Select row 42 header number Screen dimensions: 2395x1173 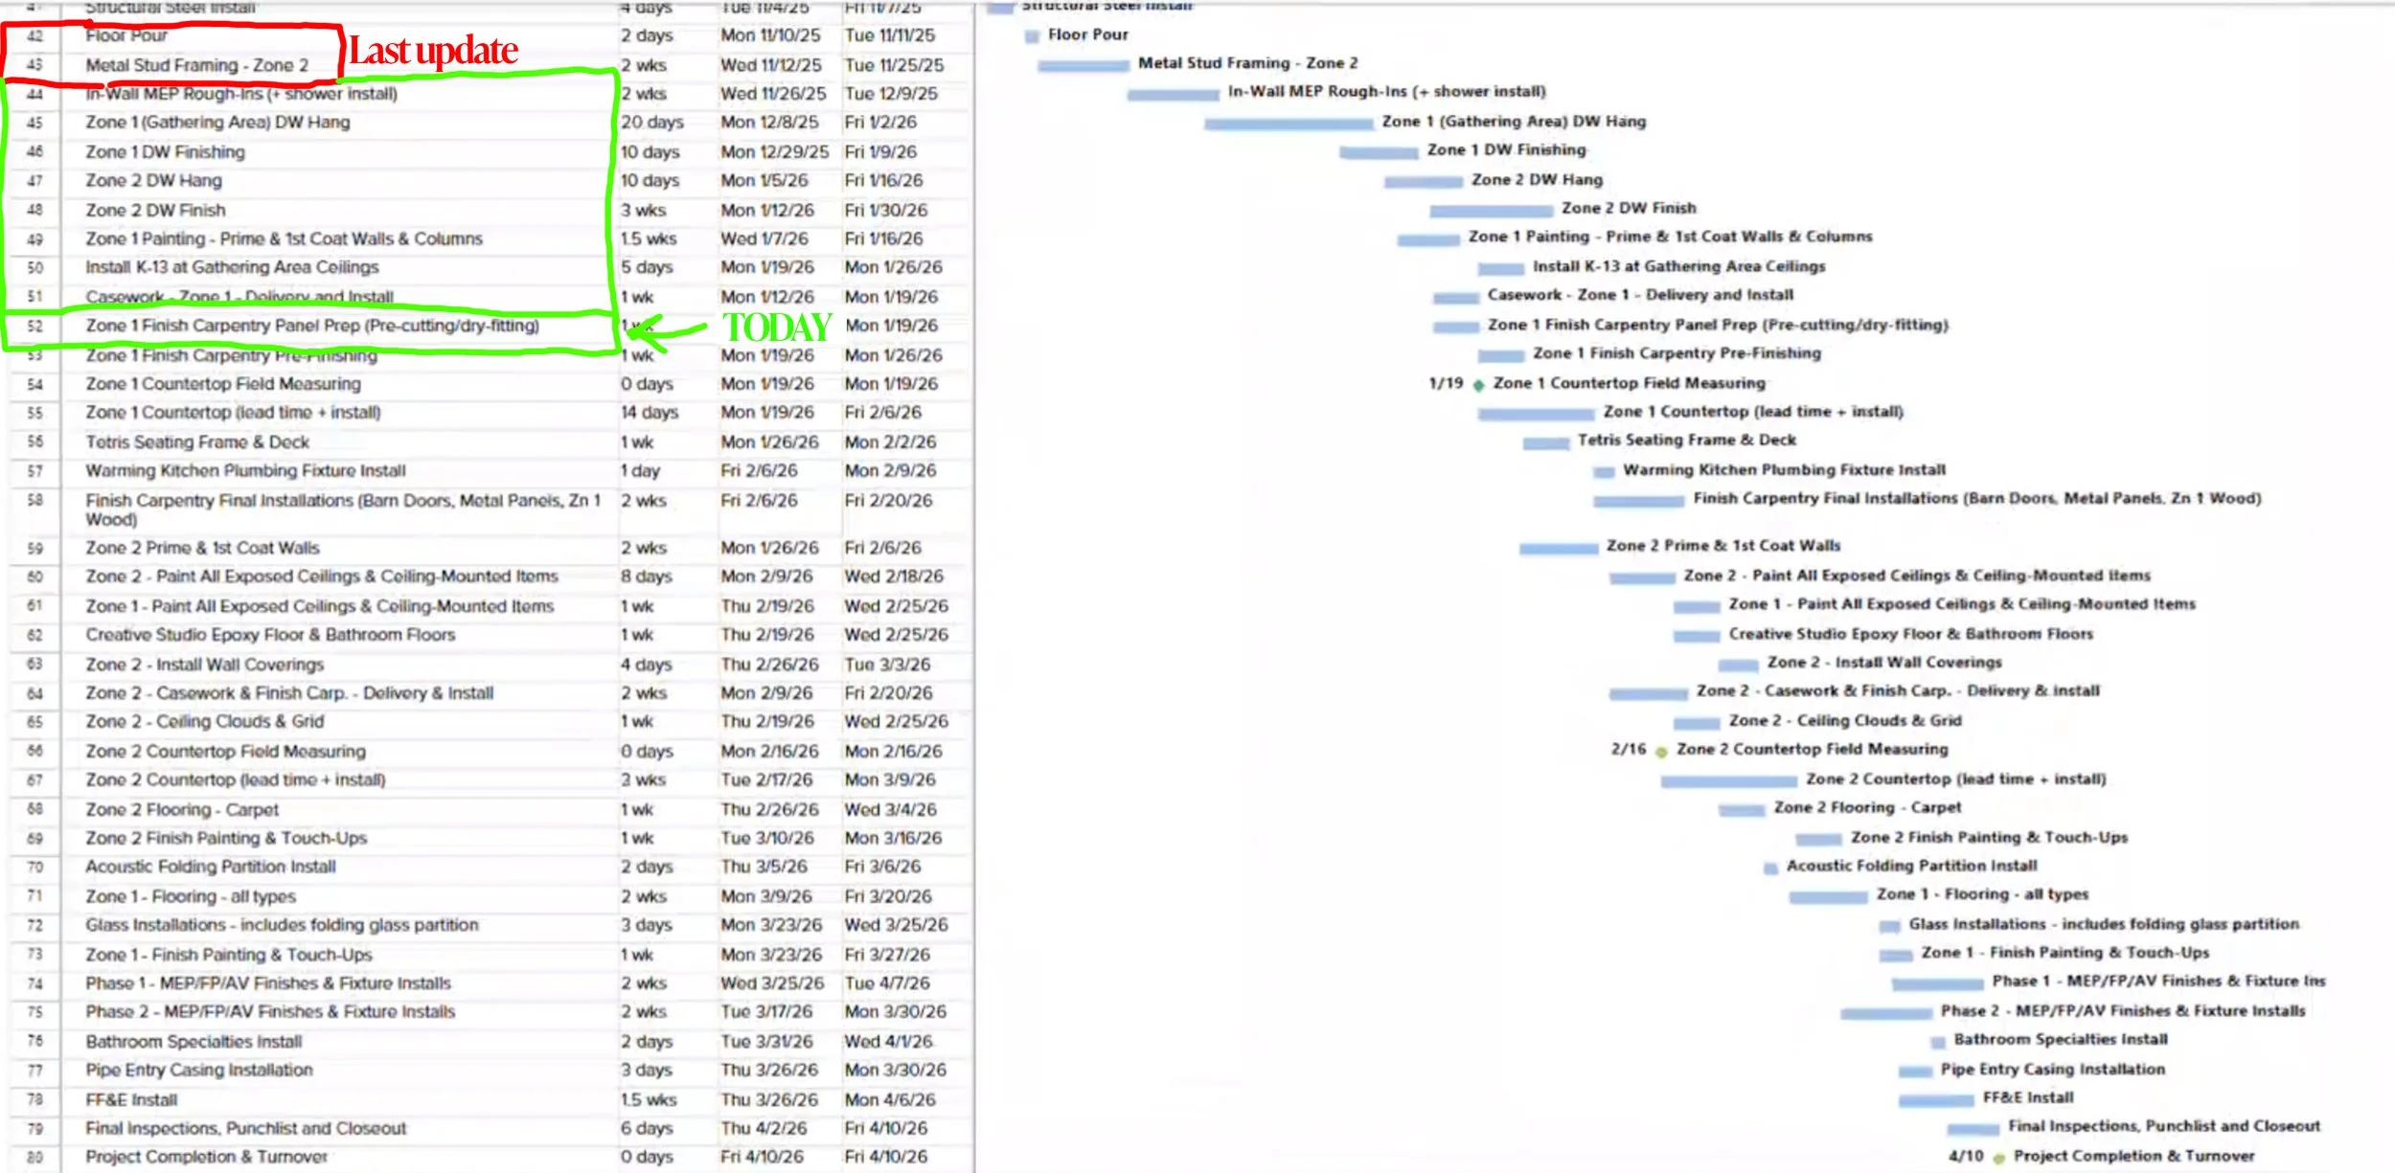34,36
